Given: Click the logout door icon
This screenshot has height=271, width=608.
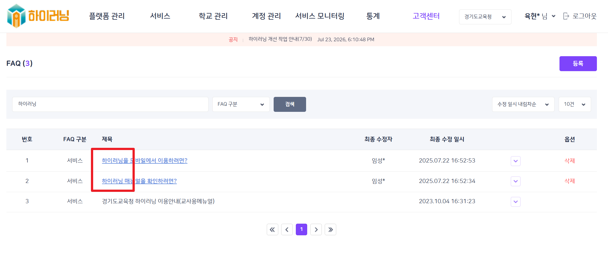Looking at the screenshot, I should pos(566,16).
